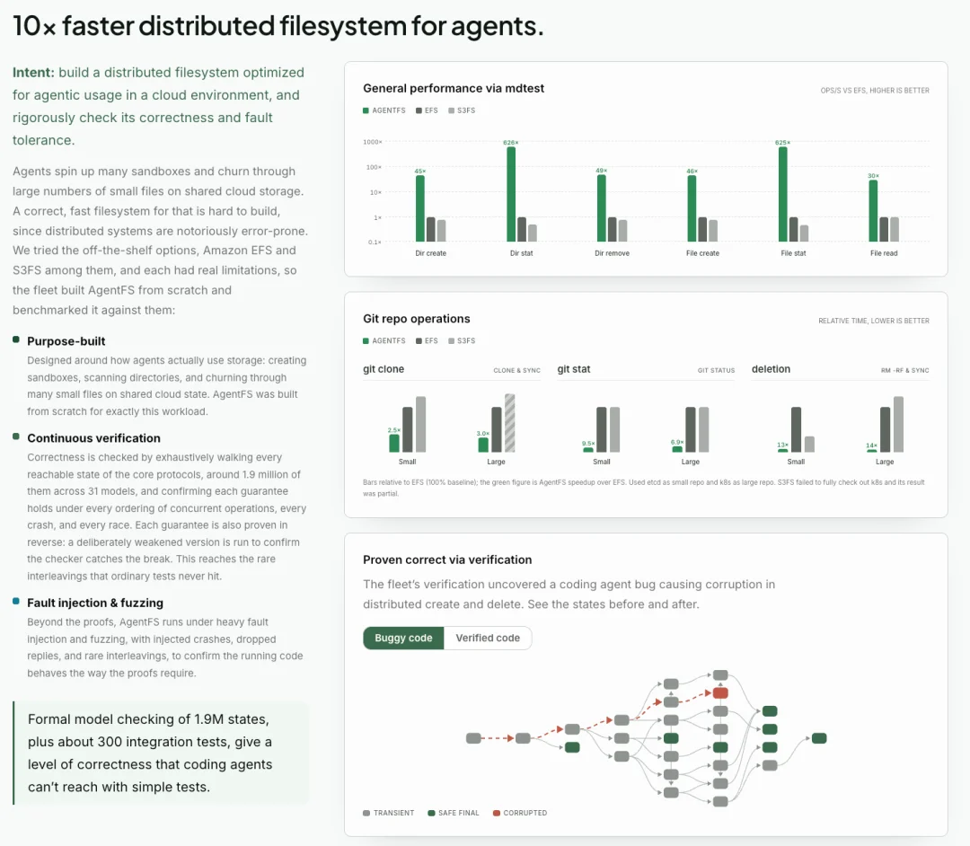This screenshot has height=846, width=970.
Task: Select the TRANSIENT legend item
Action: [x=389, y=813]
